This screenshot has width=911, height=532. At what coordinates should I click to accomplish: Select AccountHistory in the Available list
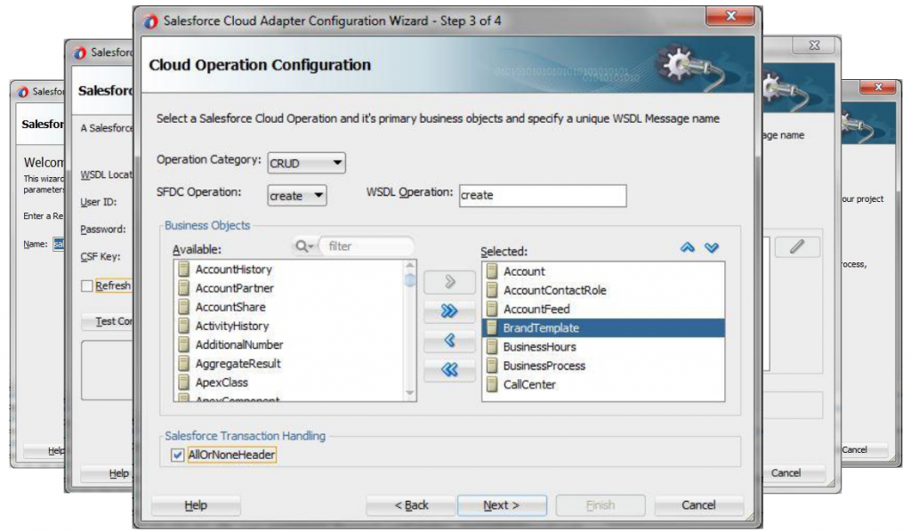(233, 270)
